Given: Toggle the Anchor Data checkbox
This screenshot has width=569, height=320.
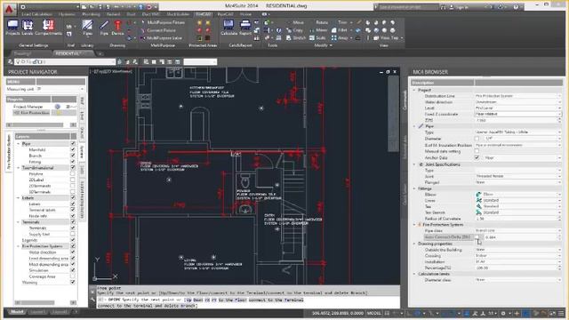Looking at the screenshot, I should [477, 157].
